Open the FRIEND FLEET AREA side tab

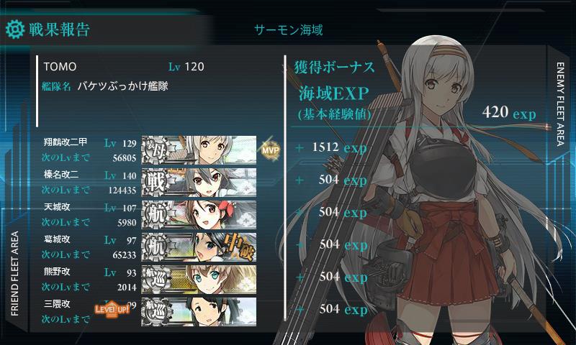coord(14,273)
